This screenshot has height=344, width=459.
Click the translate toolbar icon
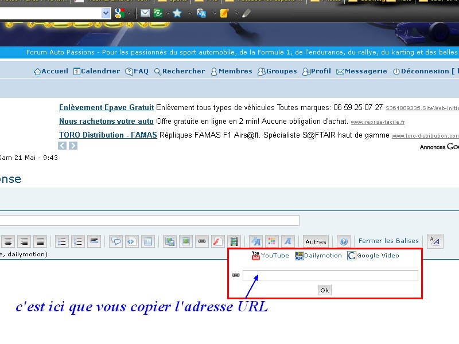[x=202, y=13]
